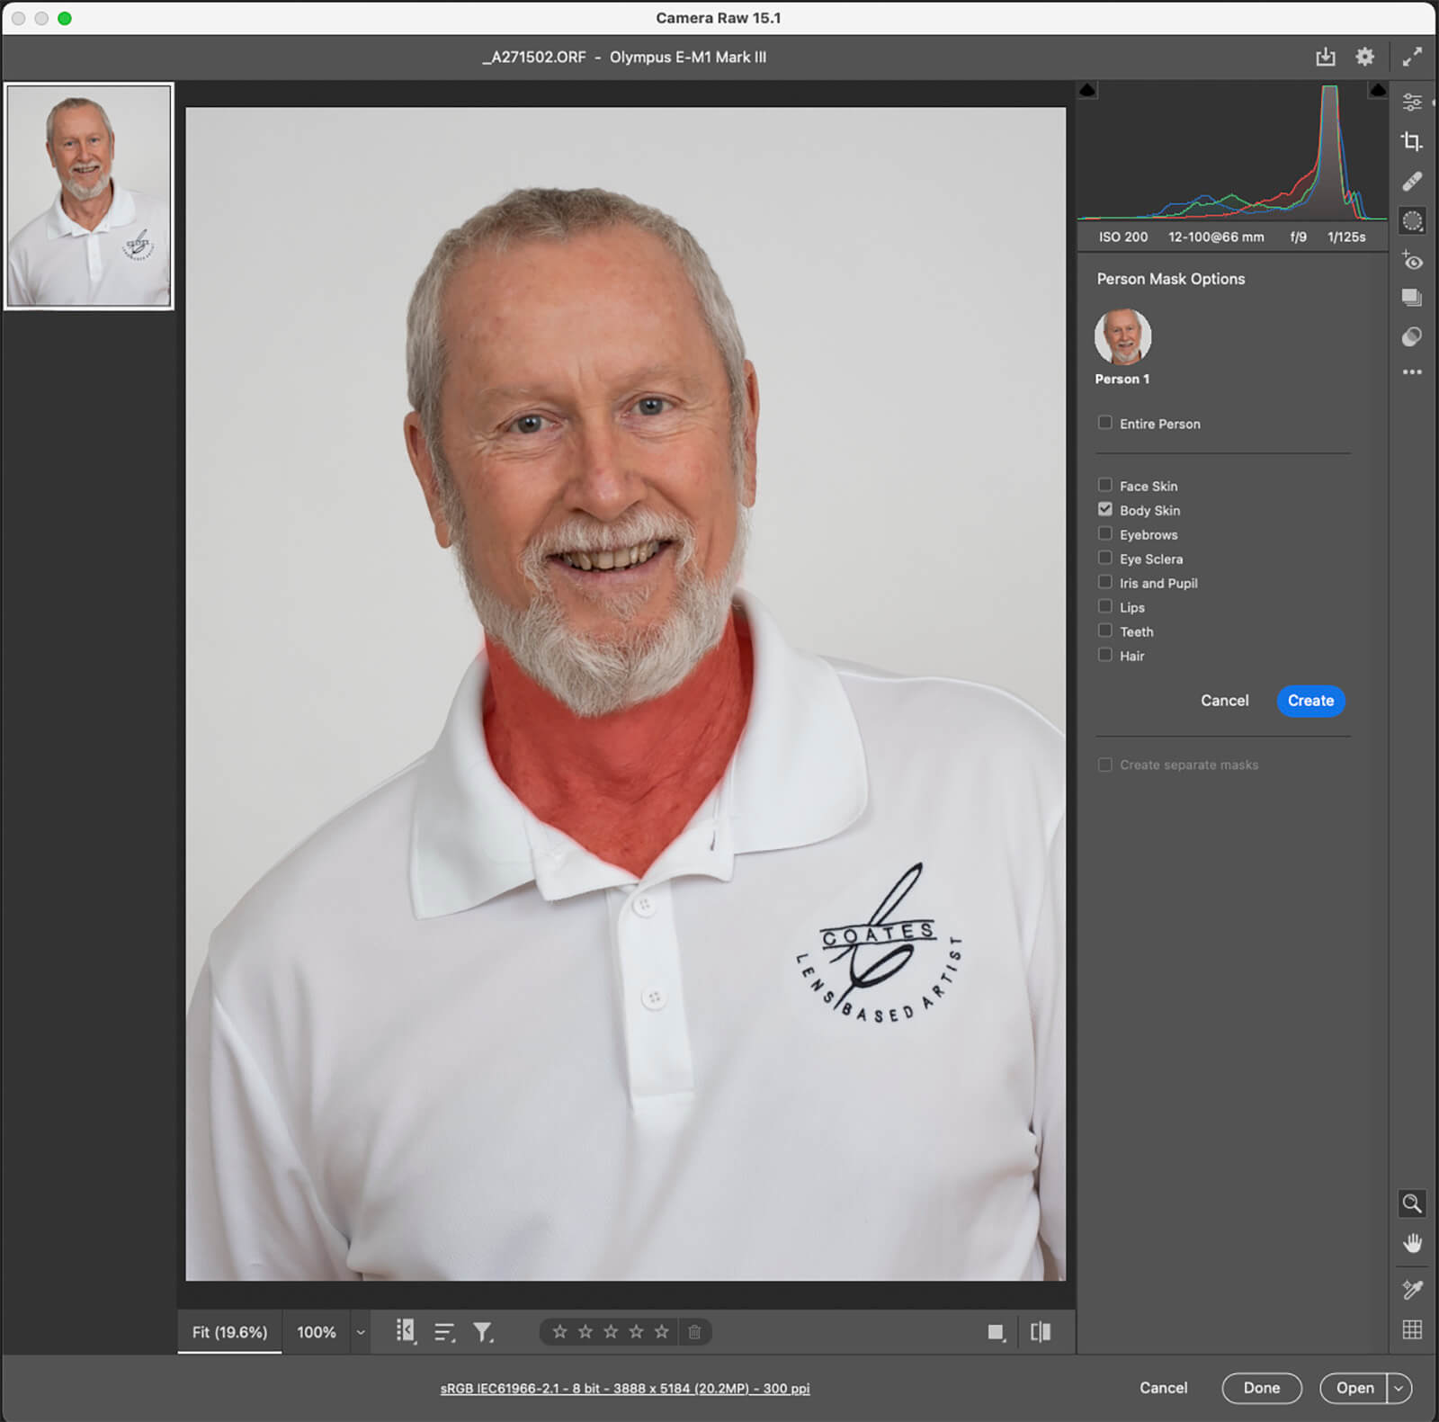Select the Crop tool icon
The image size is (1439, 1422).
click(x=1411, y=141)
